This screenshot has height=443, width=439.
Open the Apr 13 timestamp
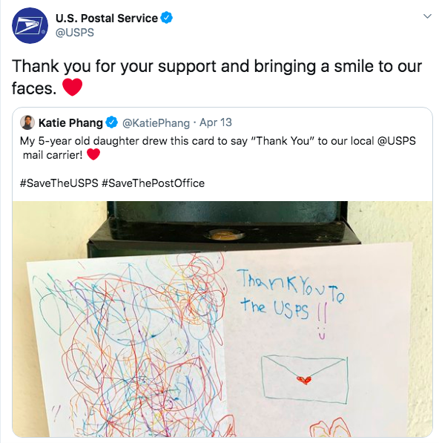216,122
